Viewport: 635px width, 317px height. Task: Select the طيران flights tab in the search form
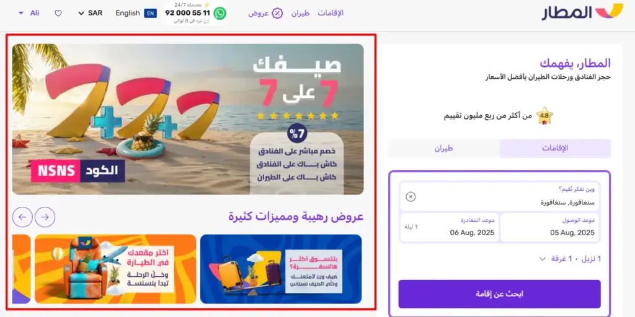coord(444,149)
